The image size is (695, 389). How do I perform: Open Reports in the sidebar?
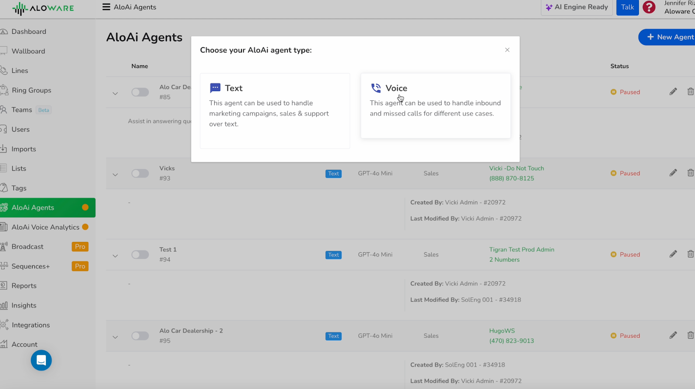47,286
